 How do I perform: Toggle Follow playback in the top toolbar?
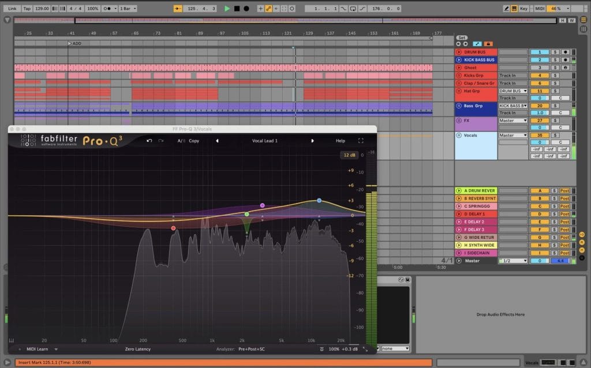point(178,9)
